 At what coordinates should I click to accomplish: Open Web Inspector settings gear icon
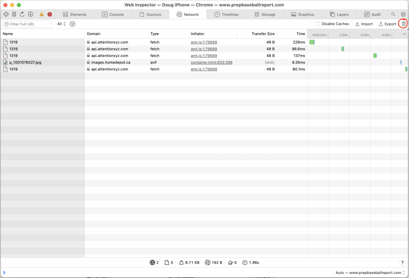403,14
